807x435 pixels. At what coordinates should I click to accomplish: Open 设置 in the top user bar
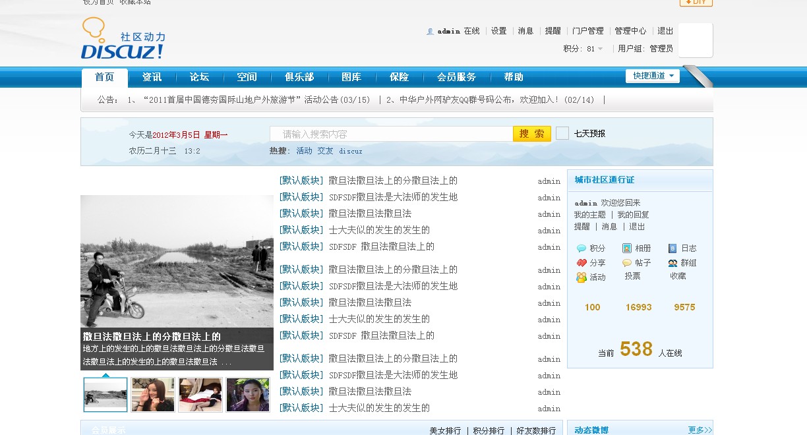point(499,31)
